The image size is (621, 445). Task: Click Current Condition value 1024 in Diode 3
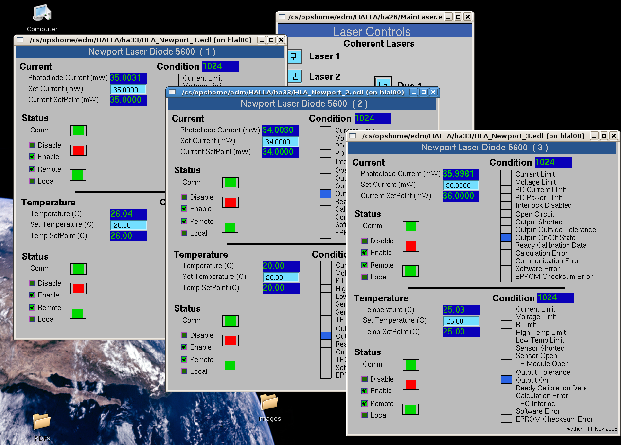pos(553,162)
